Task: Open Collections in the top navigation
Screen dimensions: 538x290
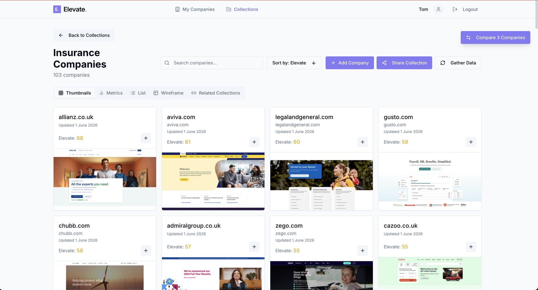Action: tap(242, 9)
